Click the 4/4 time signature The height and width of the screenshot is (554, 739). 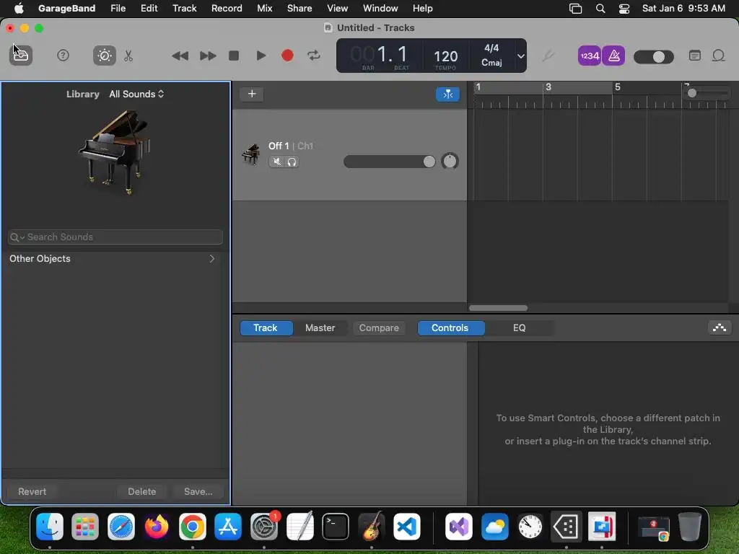click(x=491, y=48)
